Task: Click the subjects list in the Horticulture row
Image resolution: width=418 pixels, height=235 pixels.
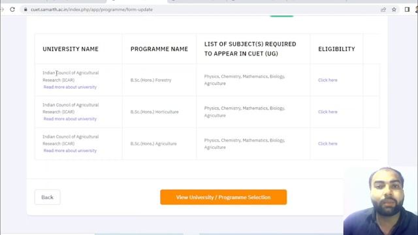Action: coord(244,112)
